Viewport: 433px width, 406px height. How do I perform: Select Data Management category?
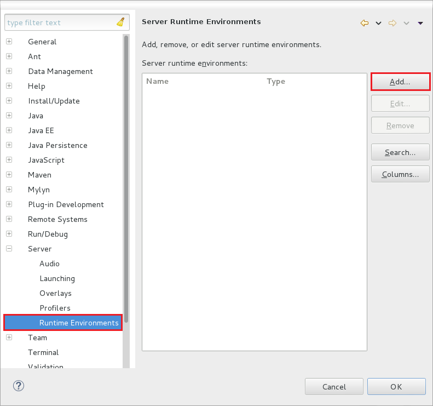(x=60, y=71)
